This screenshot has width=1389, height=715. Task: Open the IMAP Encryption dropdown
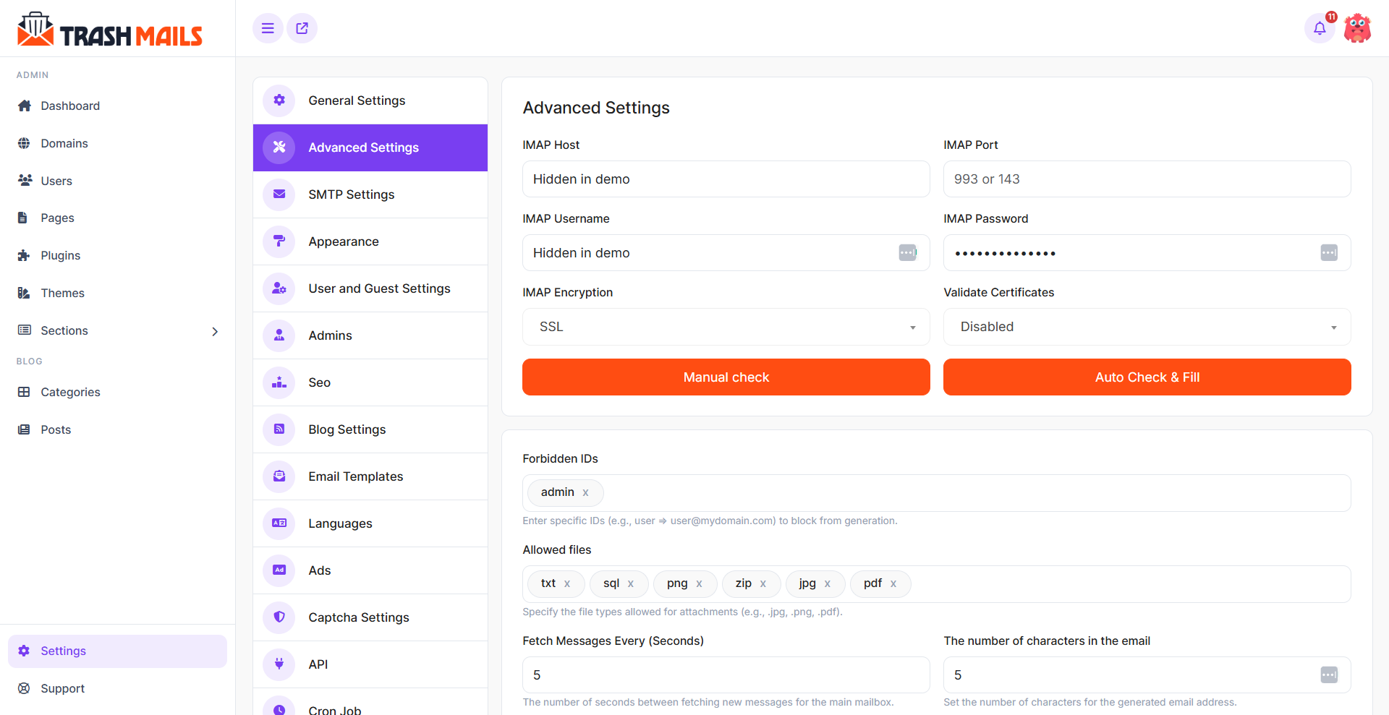(x=726, y=327)
